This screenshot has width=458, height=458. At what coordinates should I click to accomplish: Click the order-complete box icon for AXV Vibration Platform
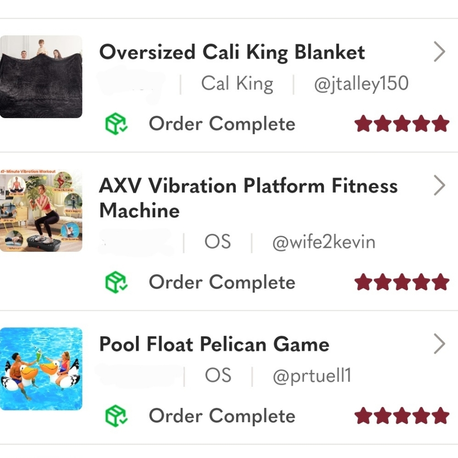pyautogui.click(x=116, y=283)
